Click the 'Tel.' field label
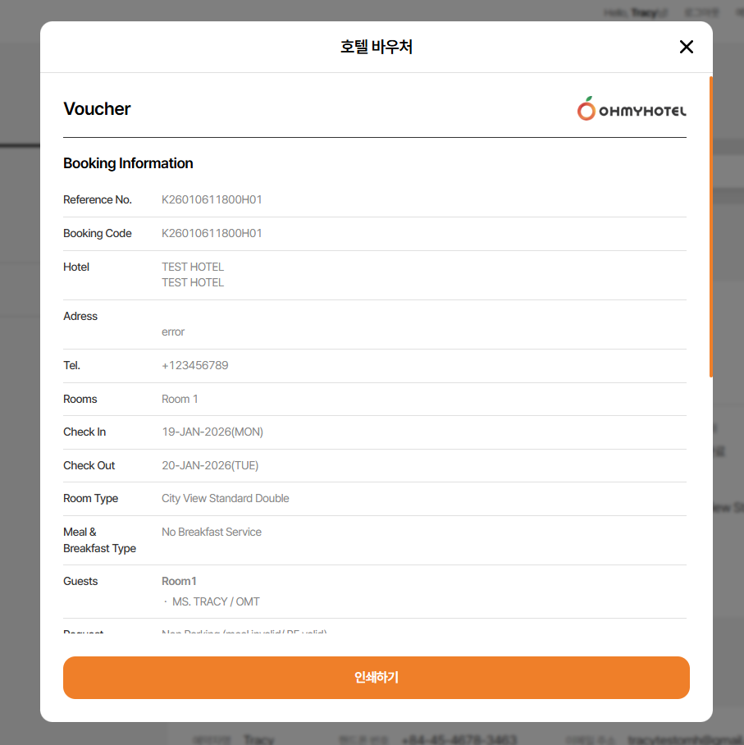Image resolution: width=744 pixels, height=745 pixels. pos(71,365)
